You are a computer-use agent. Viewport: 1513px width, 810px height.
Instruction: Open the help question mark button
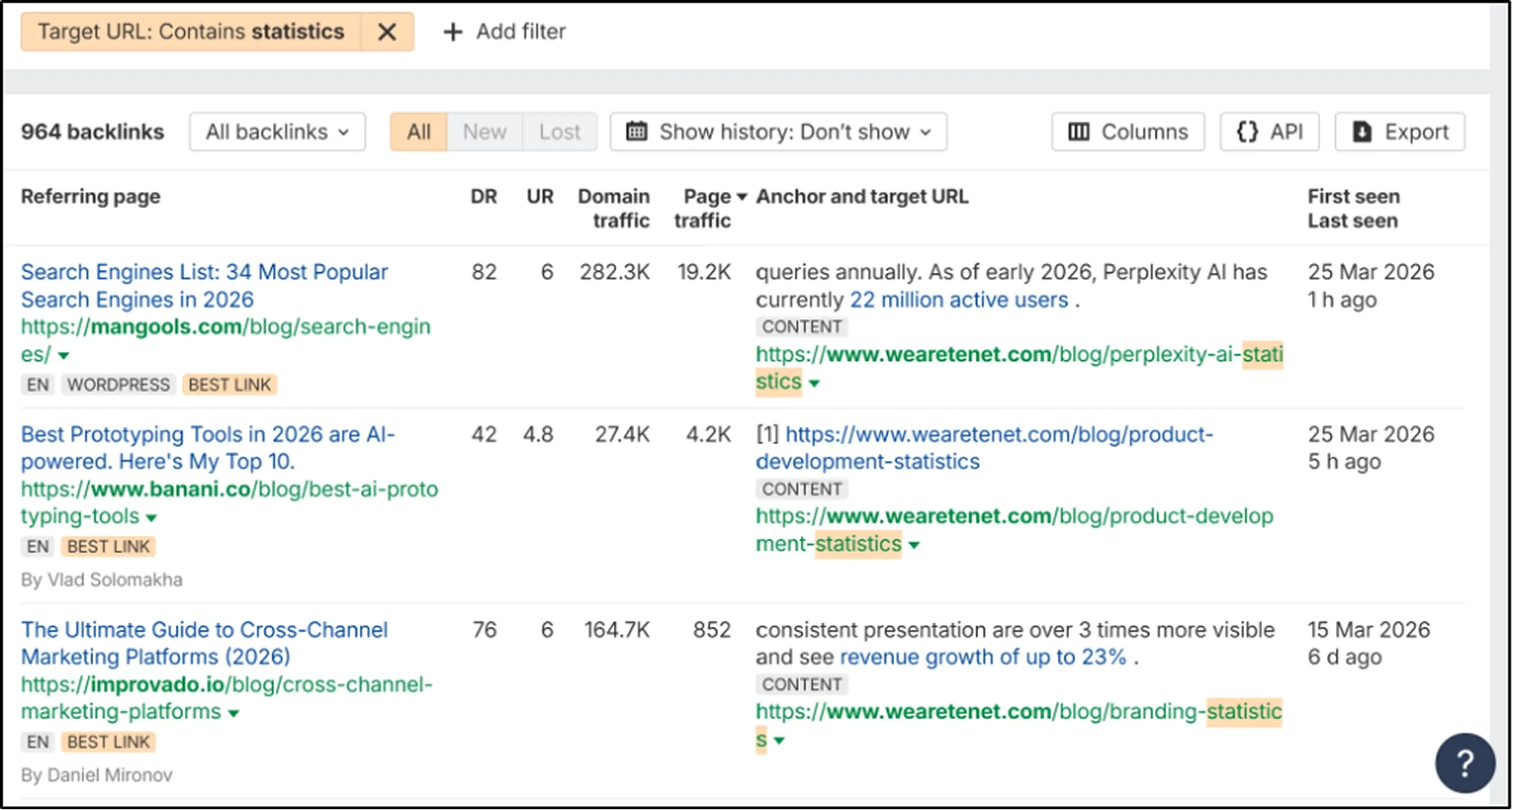pos(1465,762)
